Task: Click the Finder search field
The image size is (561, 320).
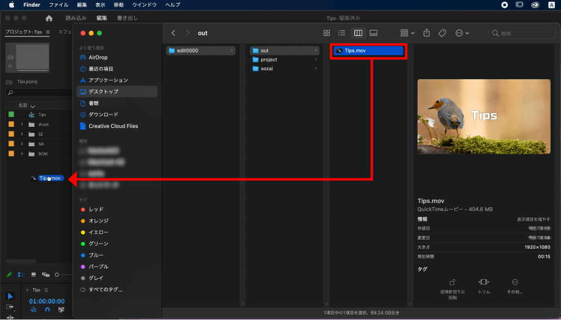Action: tap(521, 34)
